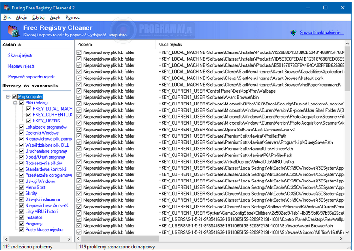Click tree panel scroll left arrow

tap(6, 239)
